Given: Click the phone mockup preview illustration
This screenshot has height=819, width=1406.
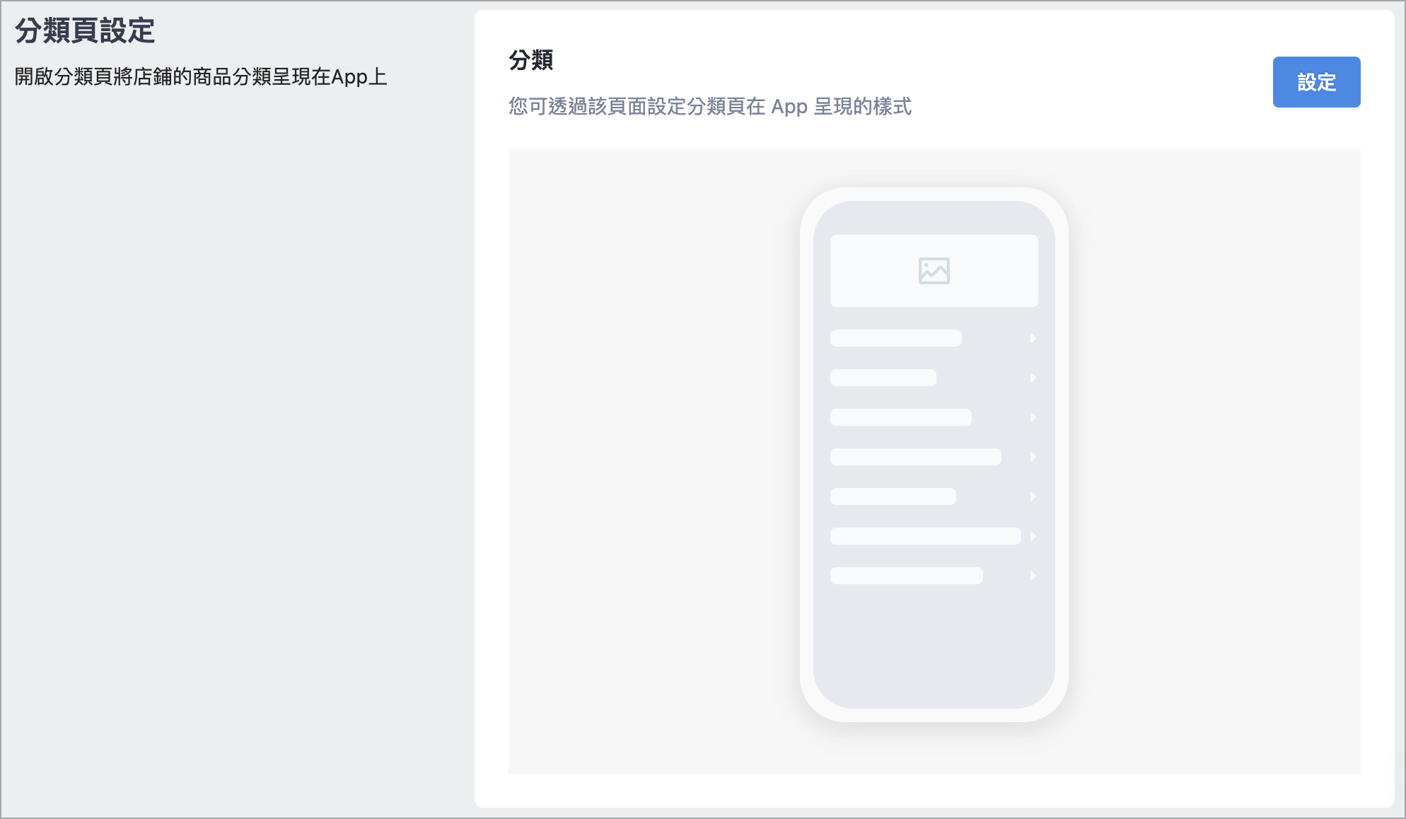Looking at the screenshot, I should tap(934, 455).
